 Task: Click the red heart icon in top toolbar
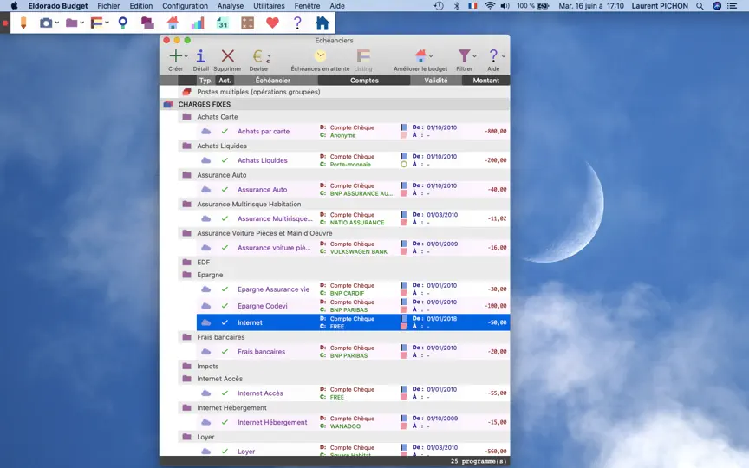point(272,23)
